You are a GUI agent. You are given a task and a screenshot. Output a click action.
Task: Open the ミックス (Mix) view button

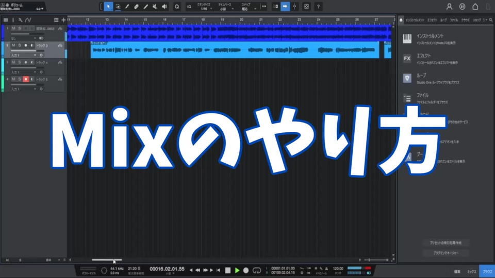(x=472, y=271)
